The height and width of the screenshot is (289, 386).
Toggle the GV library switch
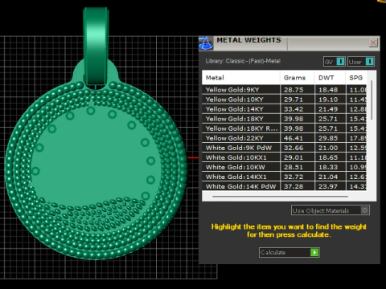335,62
